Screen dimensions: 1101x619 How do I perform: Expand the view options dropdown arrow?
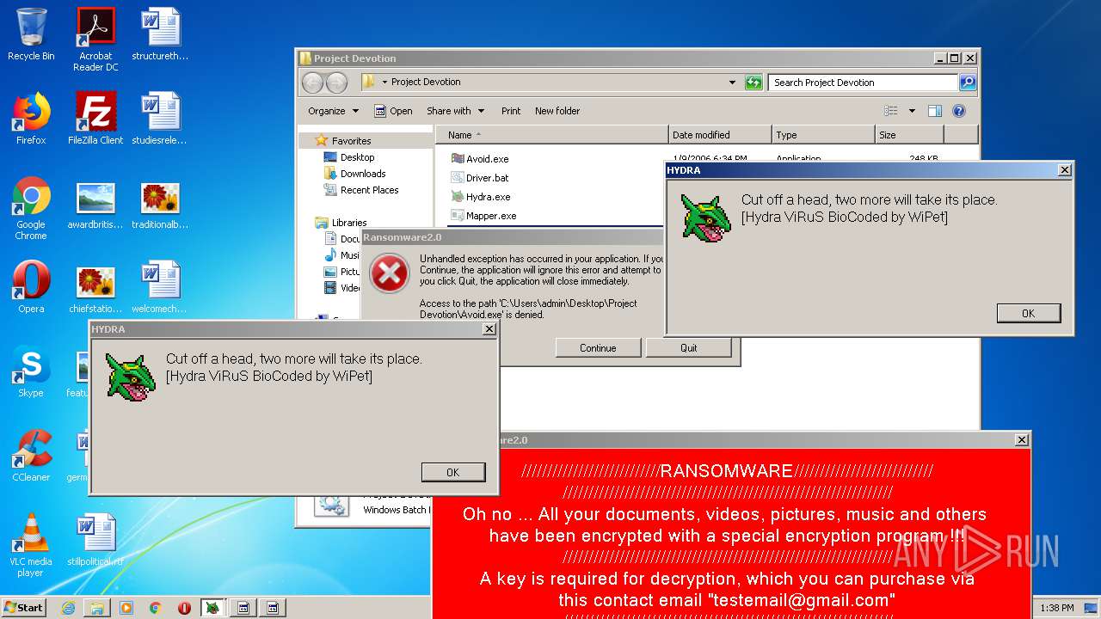click(911, 111)
